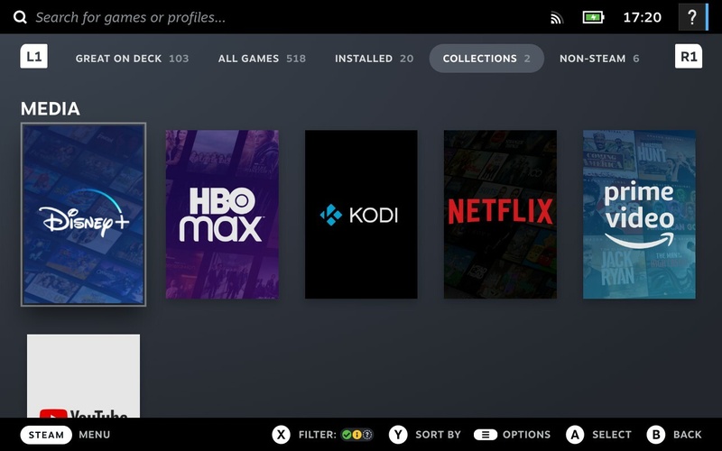Open the SORT BY option
The height and width of the screenshot is (451, 722).
click(438, 435)
